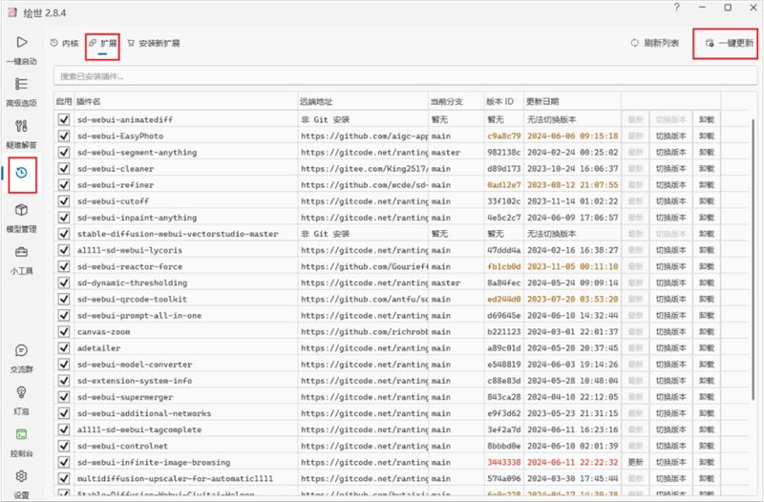Uncheck the adetailer extension checkbox
Screen dimensions: 764x502
(64, 347)
